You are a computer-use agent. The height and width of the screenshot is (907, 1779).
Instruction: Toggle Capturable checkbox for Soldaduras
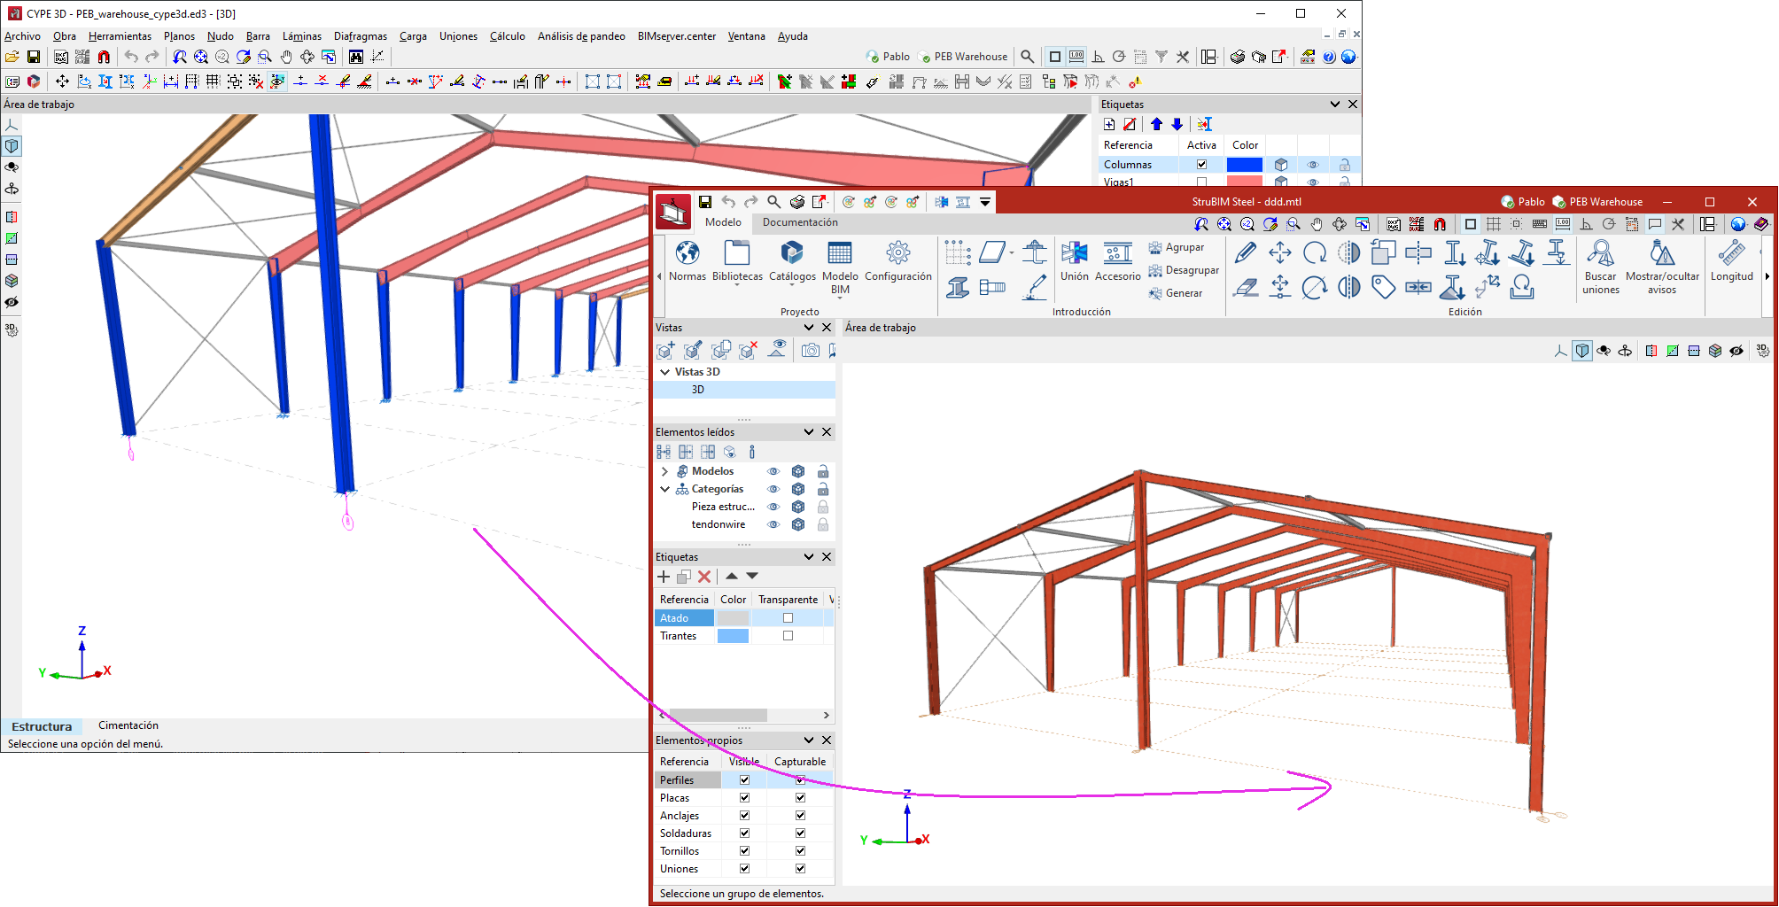coord(800,833)
